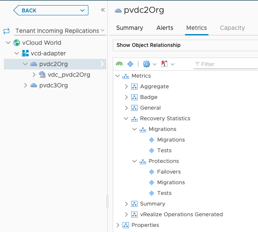
Task: Open the calendar date picker icon
Action: 167,64
